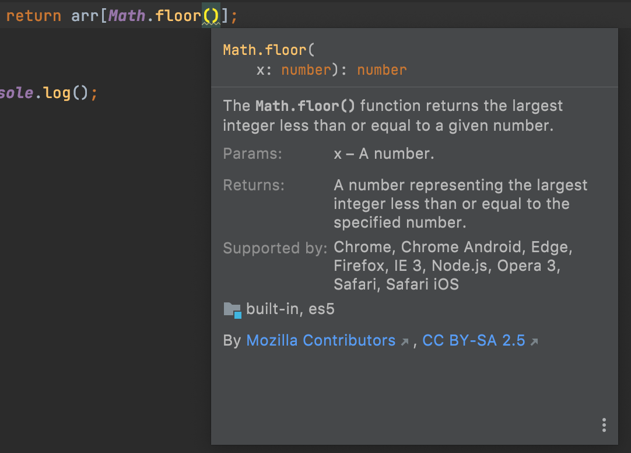Screen dimensions: 631x453
Task: Click the arr variable in return statement
Action: (x=85, y=16)
